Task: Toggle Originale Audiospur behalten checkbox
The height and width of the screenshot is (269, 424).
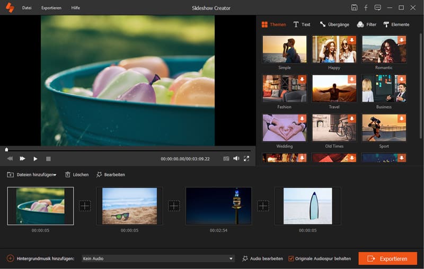Action: click(291, 258)
